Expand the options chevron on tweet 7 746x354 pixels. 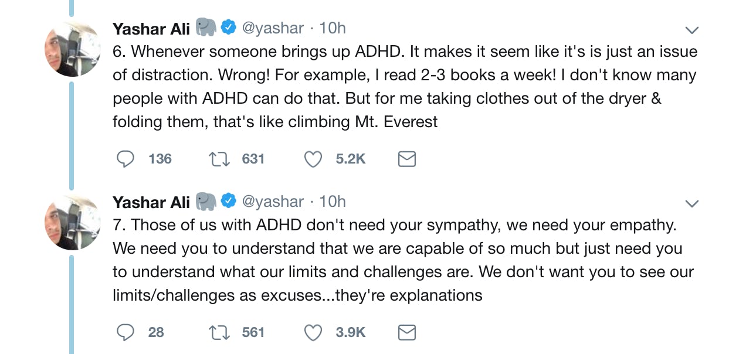point(692,203)
